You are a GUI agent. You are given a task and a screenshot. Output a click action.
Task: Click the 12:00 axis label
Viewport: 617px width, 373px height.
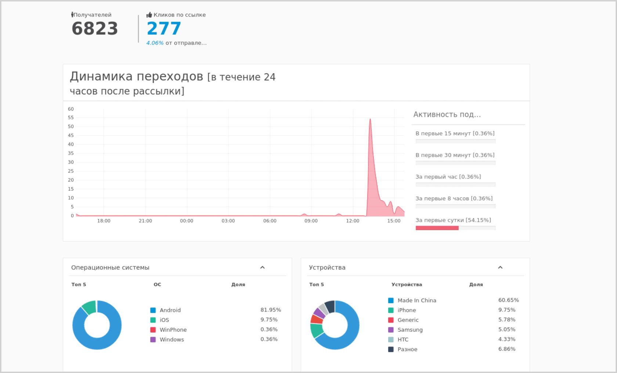click(353, 221)
